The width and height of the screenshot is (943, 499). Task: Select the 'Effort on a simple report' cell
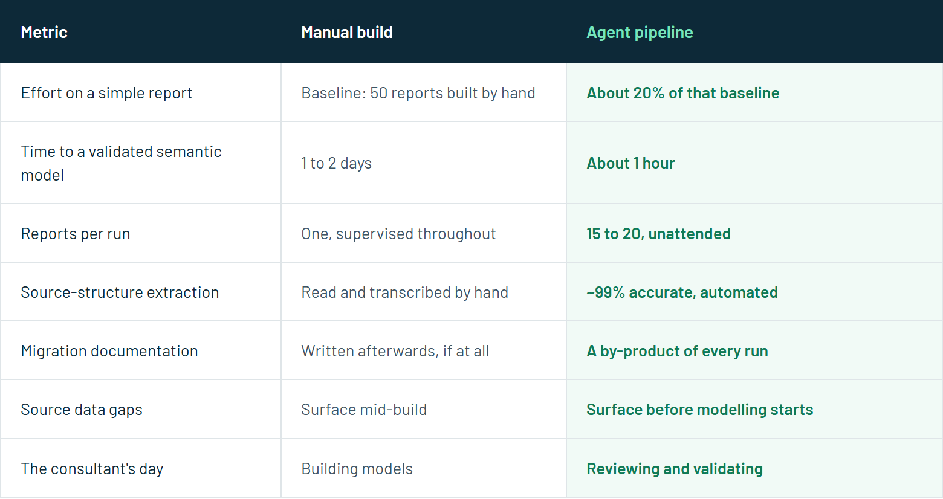(141, 93)
